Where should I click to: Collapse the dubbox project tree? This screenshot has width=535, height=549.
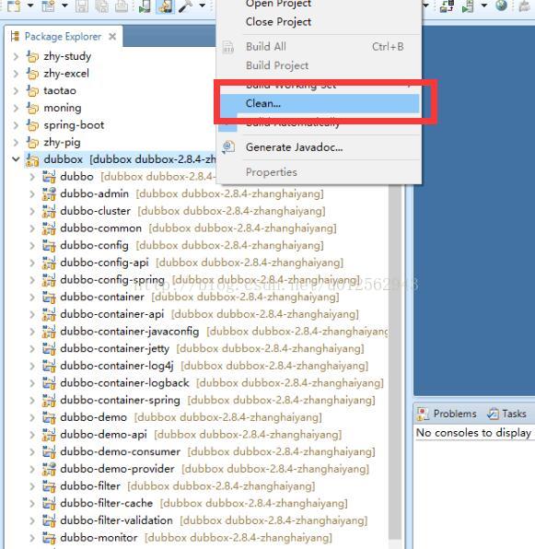(x=16, y=159)
